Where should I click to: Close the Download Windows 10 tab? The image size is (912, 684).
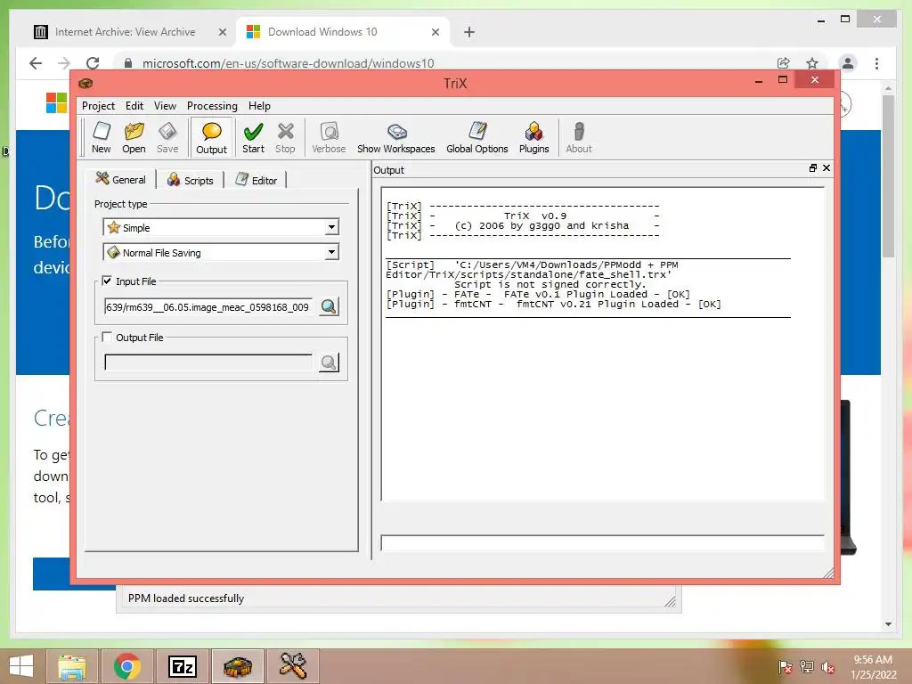435,32
